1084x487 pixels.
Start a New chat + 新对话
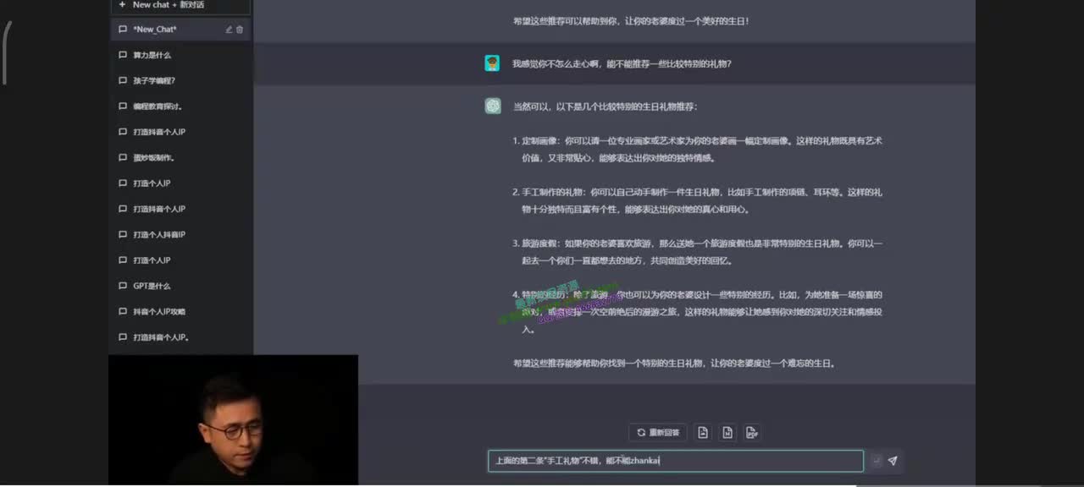(168, 5)
